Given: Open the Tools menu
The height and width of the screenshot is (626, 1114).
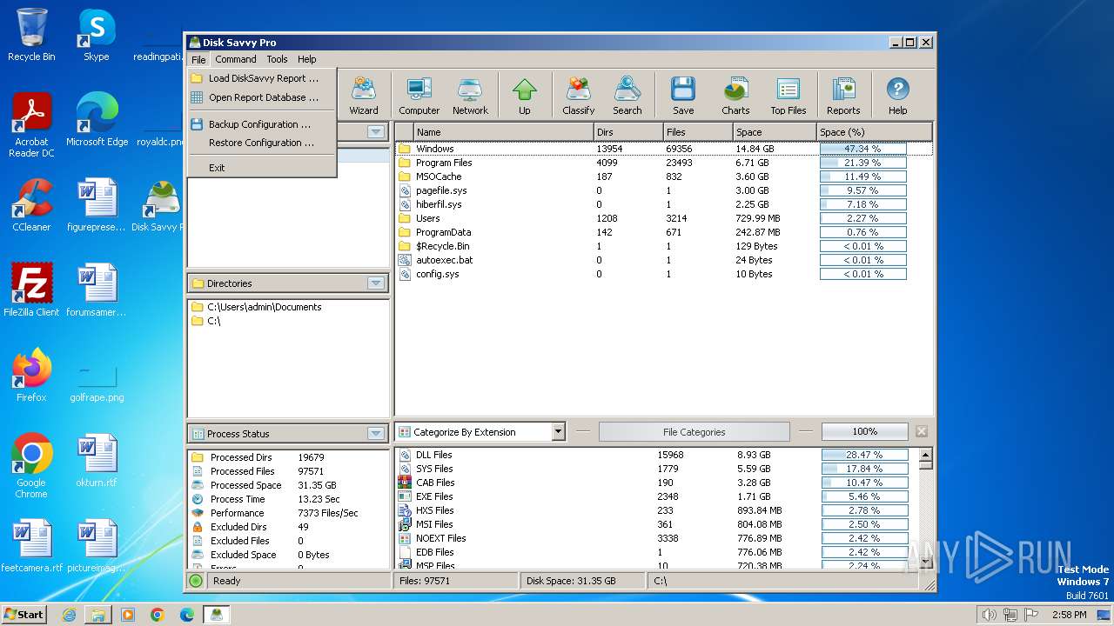Looking at the screenshot, I should (x=277, y=59).
